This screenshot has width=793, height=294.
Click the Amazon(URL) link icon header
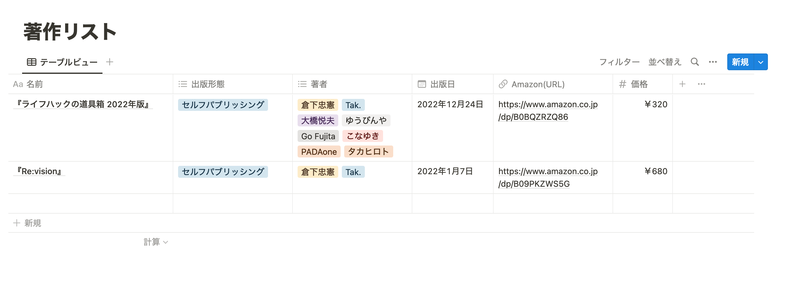point(503,84)
